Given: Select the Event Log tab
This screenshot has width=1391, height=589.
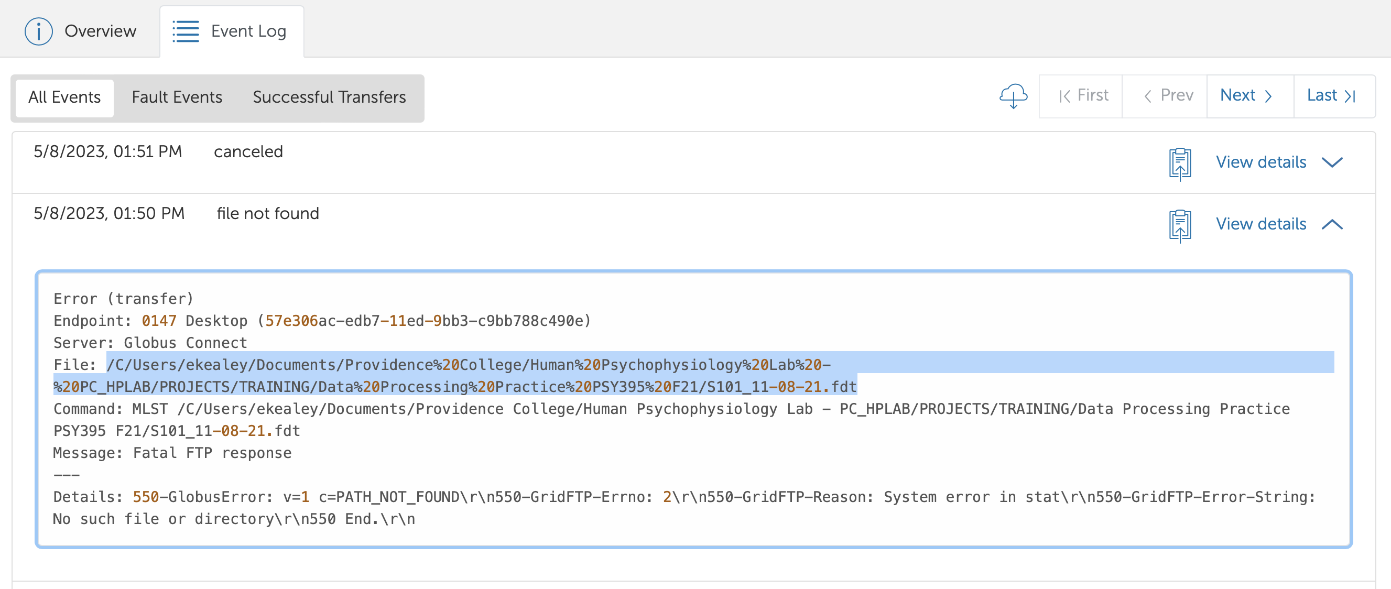Looking at the screenshot, I should tap(232, 31).
